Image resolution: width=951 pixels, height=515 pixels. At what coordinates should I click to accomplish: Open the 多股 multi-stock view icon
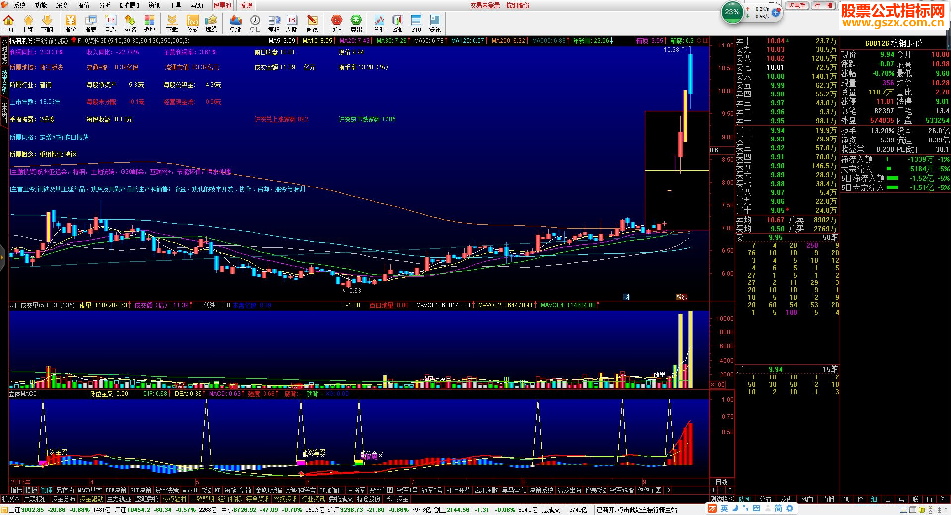[x=235, y=23]
